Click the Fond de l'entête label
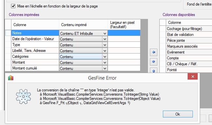Screen dimensions: 212x125 [199, 4]
